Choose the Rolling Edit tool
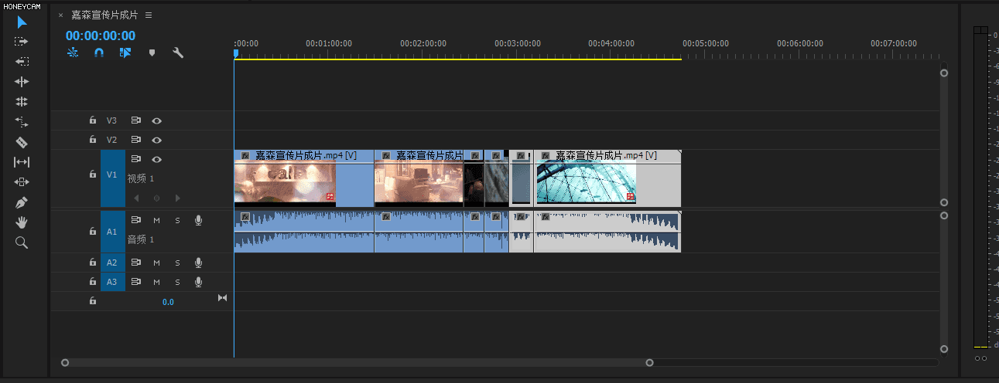Image resolution: width=999 pixels, height=383 pixels. click(x=22, y=102)
